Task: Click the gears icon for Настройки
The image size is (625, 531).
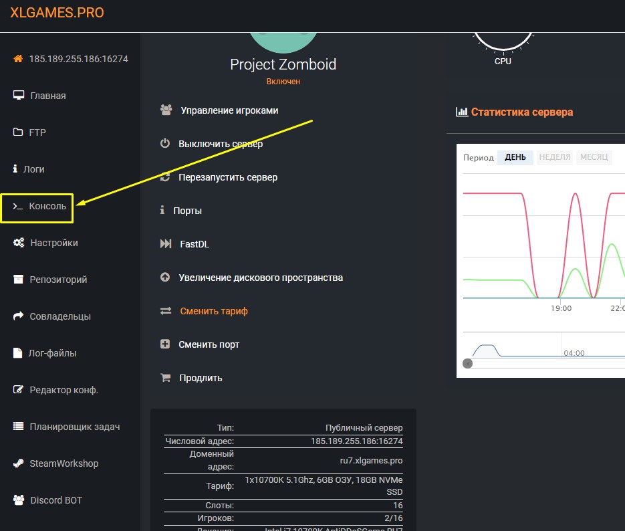Action: tap(18, 242)
